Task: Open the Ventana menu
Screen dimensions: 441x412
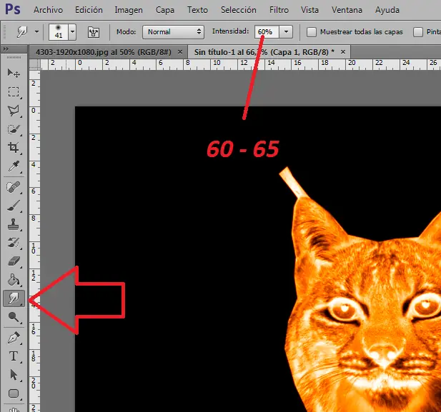Action: (x=347, y=10)
